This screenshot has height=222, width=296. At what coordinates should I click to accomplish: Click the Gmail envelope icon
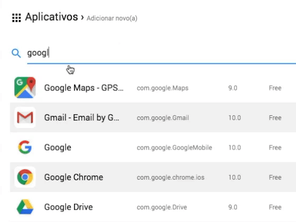(25, 117)
